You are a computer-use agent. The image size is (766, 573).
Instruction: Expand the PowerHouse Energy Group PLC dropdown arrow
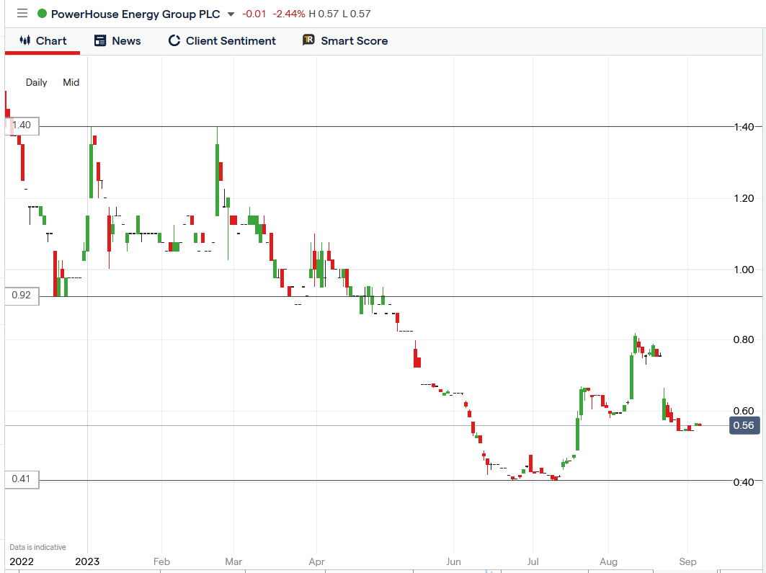click(x=231, y=14)
